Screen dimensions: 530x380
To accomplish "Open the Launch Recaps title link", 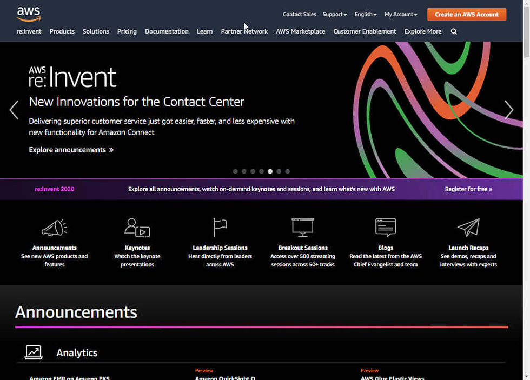I will [468, 248].
